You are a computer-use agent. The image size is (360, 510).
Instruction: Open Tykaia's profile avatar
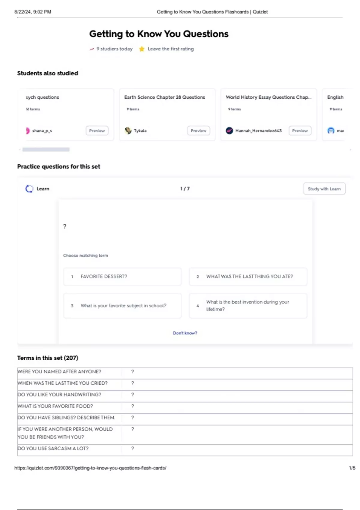[x=128, y=131]
